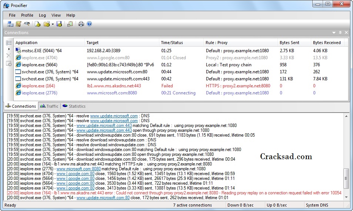The height and width of the screenshot is (211, 353).
Task: Switch to the Statistics tab
Action: click(x=74, y=106)
